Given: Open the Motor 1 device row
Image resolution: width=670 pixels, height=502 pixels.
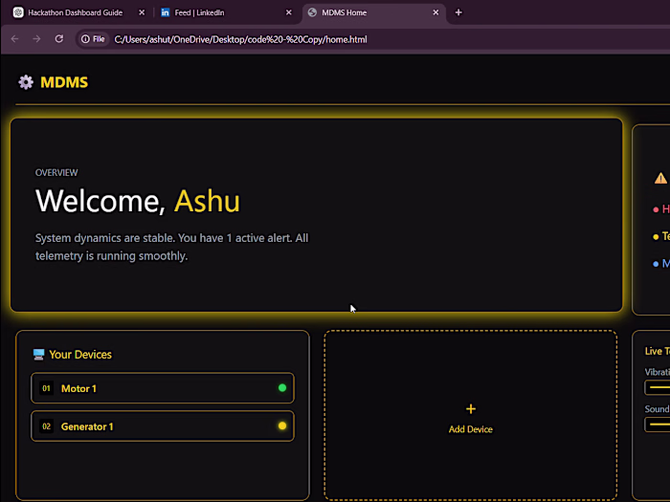Looking at the screenshot, I should point(163,388).
